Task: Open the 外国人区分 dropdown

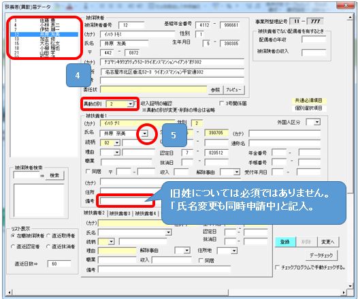Action: point(317,122)
